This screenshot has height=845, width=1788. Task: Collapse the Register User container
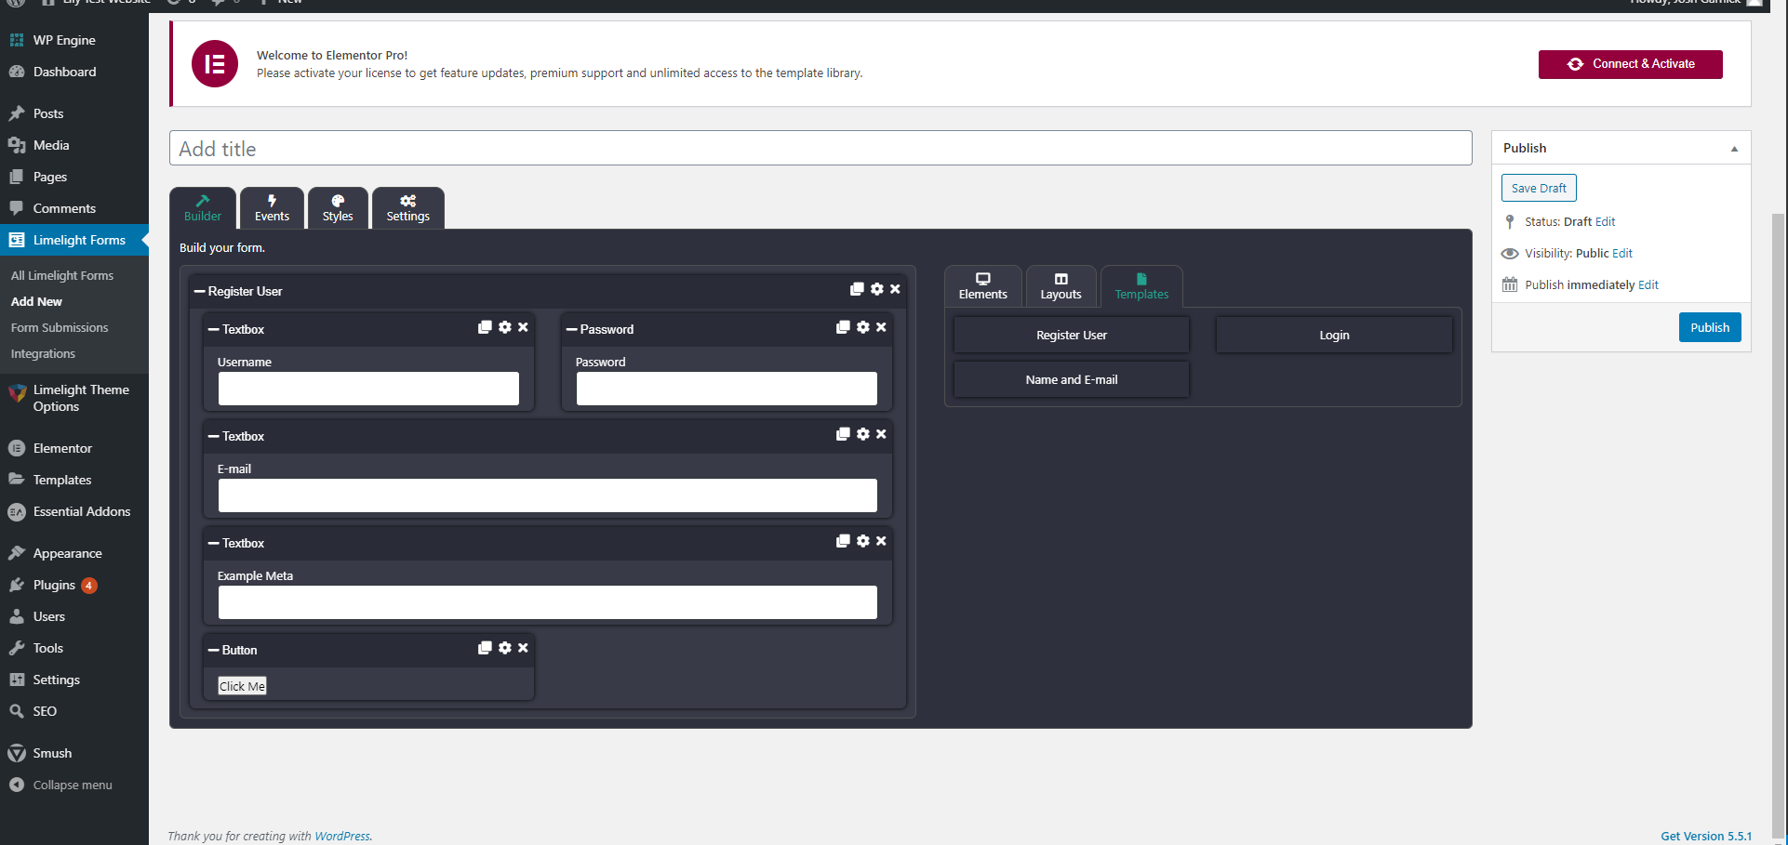(199, 292)
